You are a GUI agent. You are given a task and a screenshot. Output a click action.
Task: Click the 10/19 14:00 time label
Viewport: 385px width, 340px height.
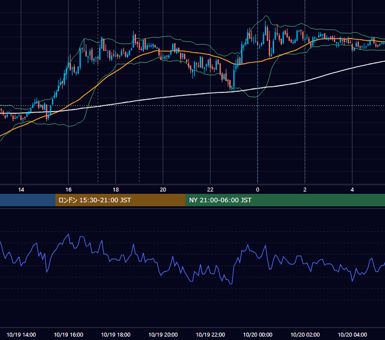(21, 334)
